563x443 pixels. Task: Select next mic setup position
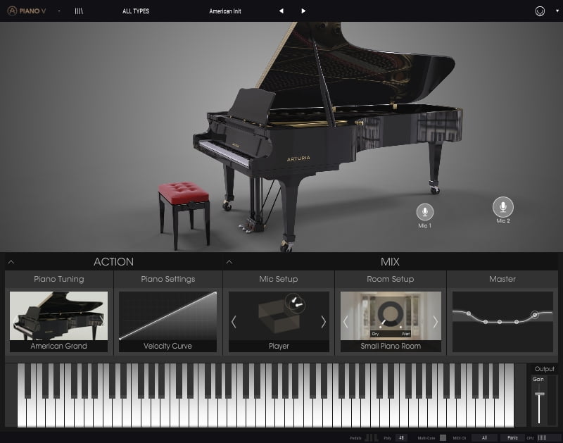tap(324, 322)
